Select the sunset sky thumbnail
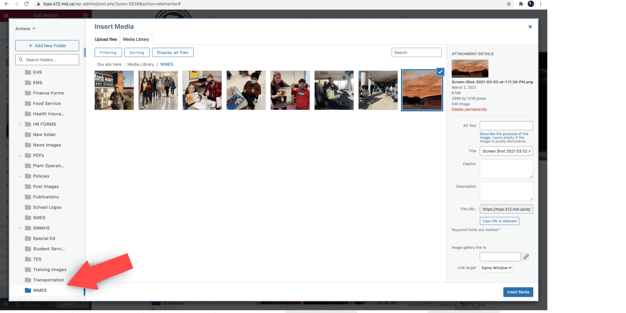Screen dimensions: 626x313 422,90
